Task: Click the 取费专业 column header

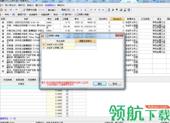Action: tap(131, 19)
